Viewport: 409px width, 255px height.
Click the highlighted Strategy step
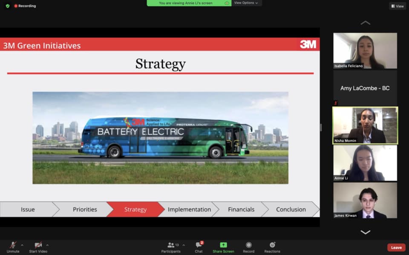click(x=135, y=209)
